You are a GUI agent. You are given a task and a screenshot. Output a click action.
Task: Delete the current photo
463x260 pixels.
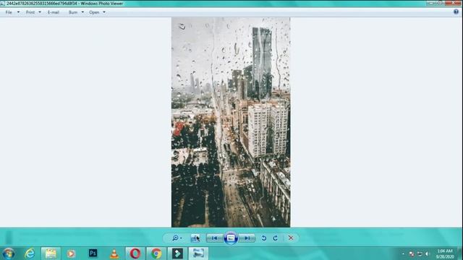pos(291,238)
